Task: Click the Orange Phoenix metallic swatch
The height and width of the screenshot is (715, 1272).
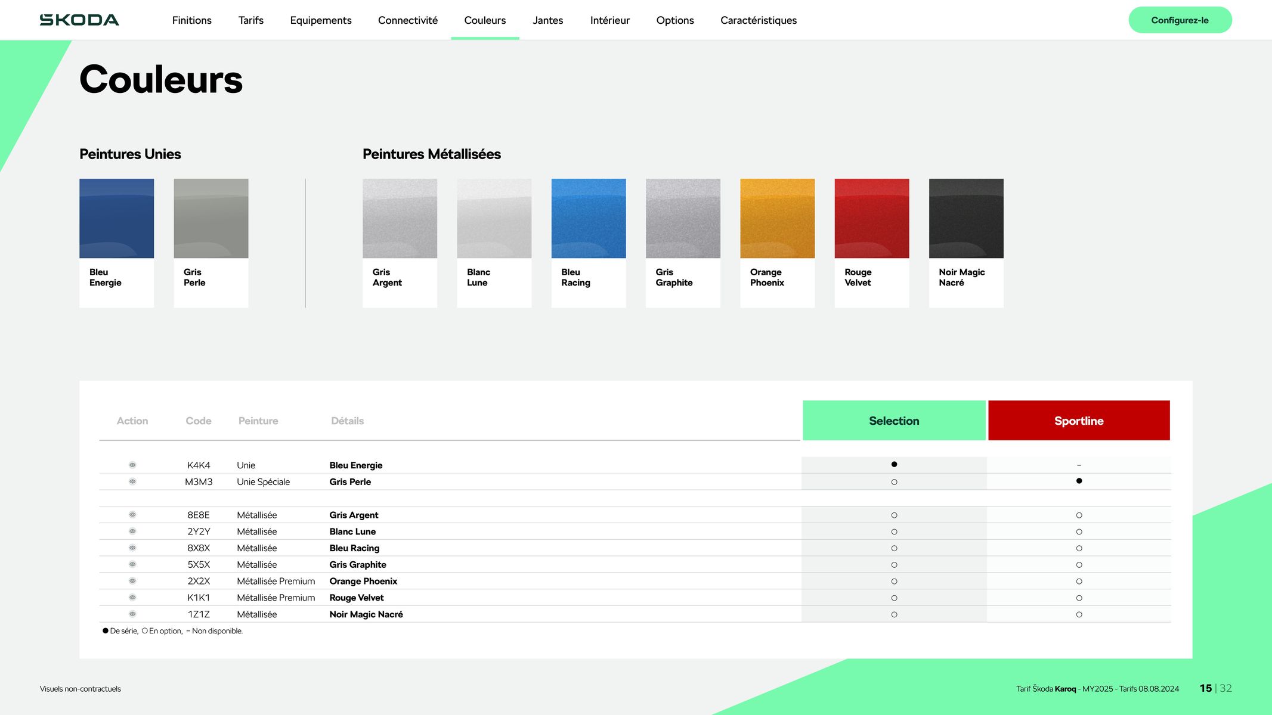Action: pyautogui.click(x=778, y=218)
